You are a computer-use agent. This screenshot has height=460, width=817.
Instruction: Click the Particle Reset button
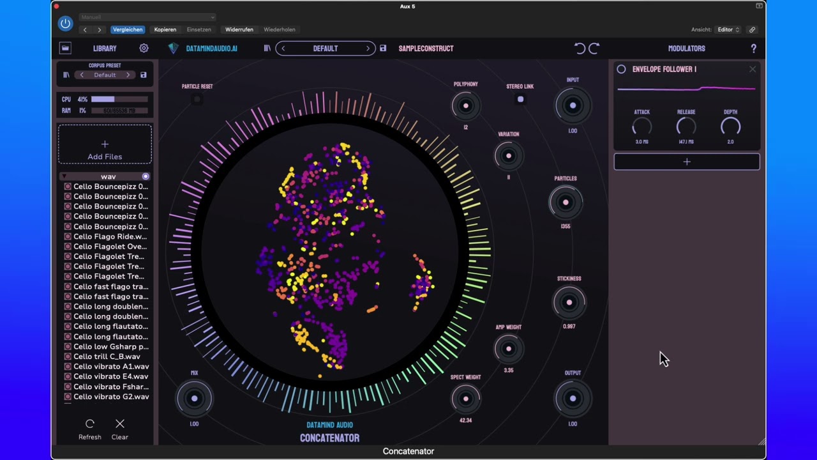pos(197,99)
